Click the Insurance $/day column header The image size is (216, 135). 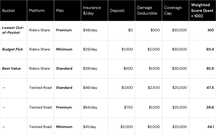point(92,11)
